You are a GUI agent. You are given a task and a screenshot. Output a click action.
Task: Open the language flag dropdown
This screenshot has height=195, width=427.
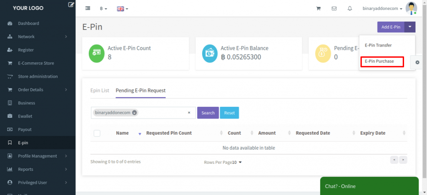[123, 9]
